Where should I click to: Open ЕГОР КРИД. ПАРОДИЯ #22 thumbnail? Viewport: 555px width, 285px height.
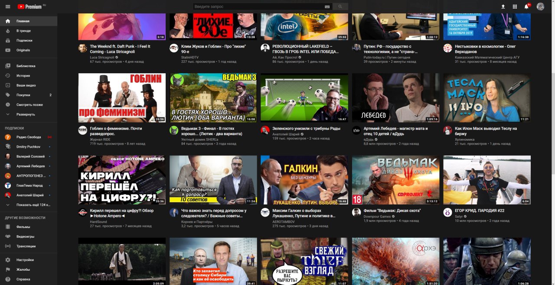(x=487, y=180)
